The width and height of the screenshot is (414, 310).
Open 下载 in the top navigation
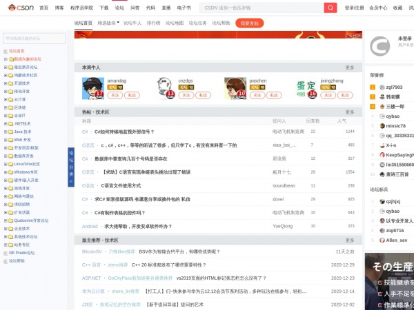[x=104, y=8]
